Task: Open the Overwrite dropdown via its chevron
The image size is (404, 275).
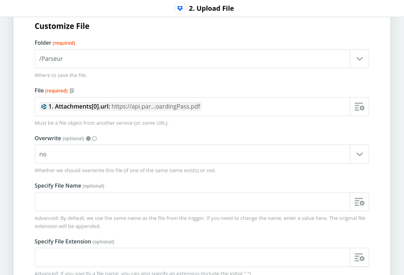Action: click(x=359, y=154)
